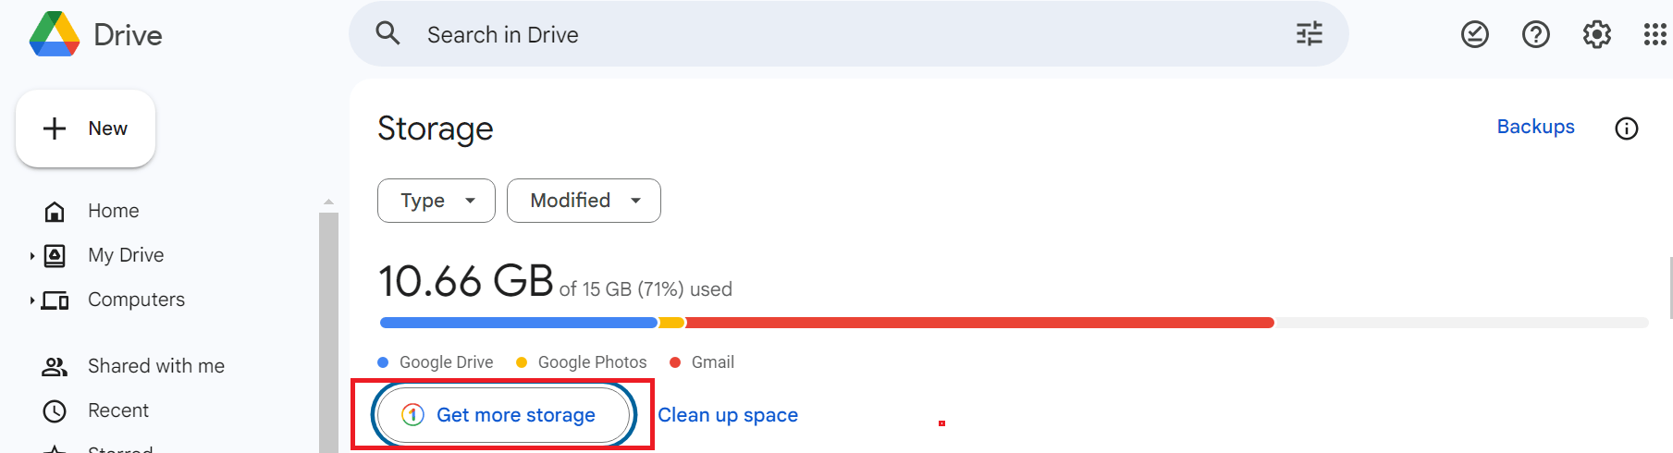Open Shared with me section
The image size is (1673, 453).
(x=155, y=366)
